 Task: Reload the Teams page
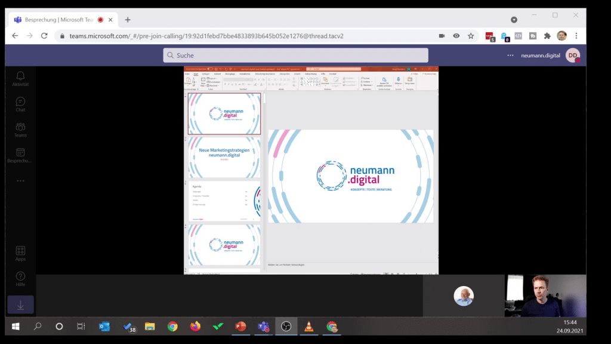(44, 36)
